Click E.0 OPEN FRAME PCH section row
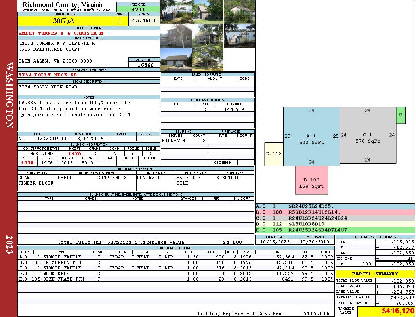Viewport: 416px width, 317px height. (x=176, y=279)
